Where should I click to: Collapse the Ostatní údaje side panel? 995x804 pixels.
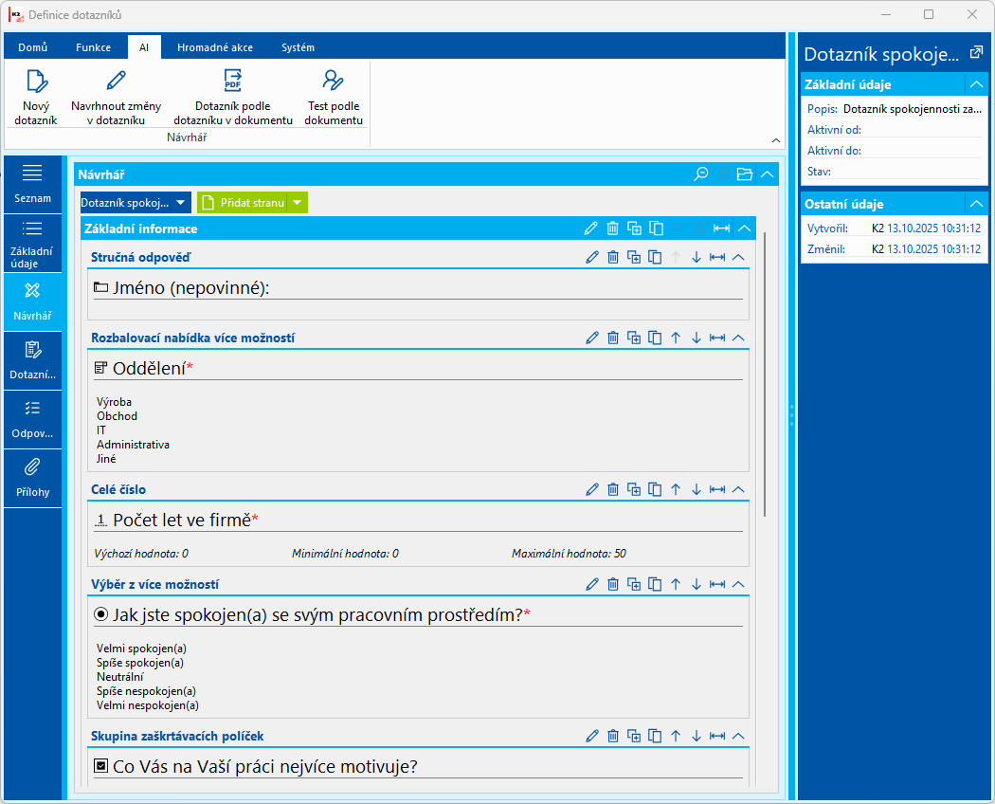pyautogui.click(x=976, y=204)
